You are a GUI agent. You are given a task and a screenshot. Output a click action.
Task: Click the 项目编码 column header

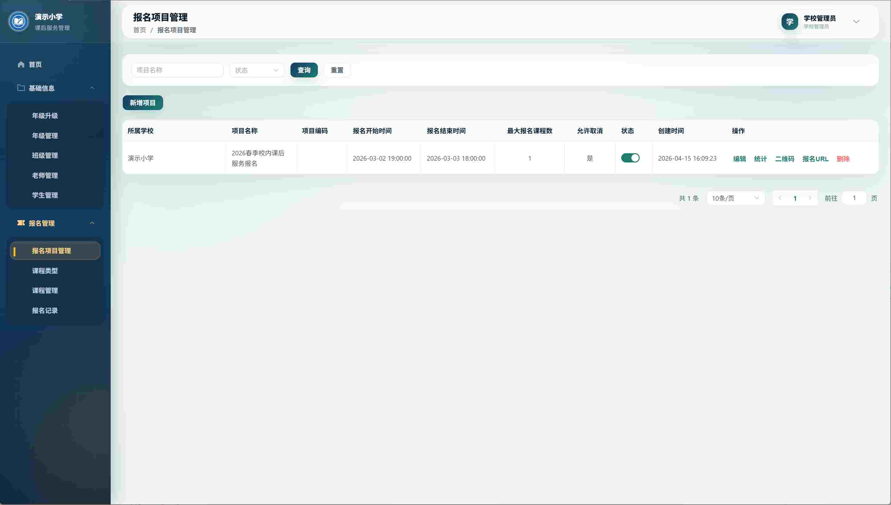coord(314,131)
